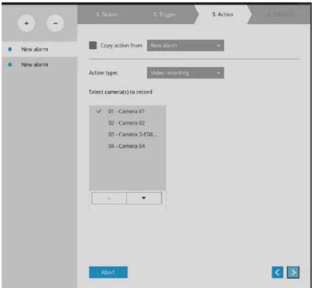Select the second New alarm entry
Viewport: 312px width, 288px height.
(x=40, y=65)
